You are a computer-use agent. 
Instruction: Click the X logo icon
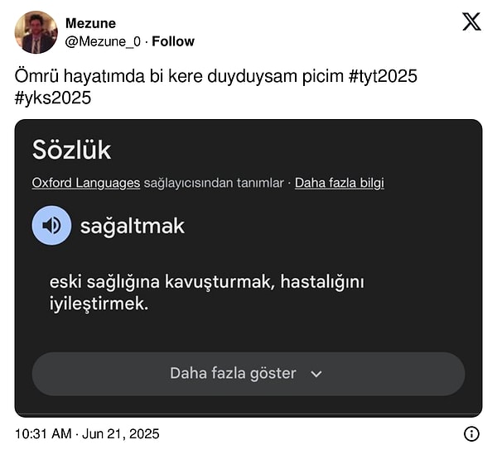tap(471, 22)
